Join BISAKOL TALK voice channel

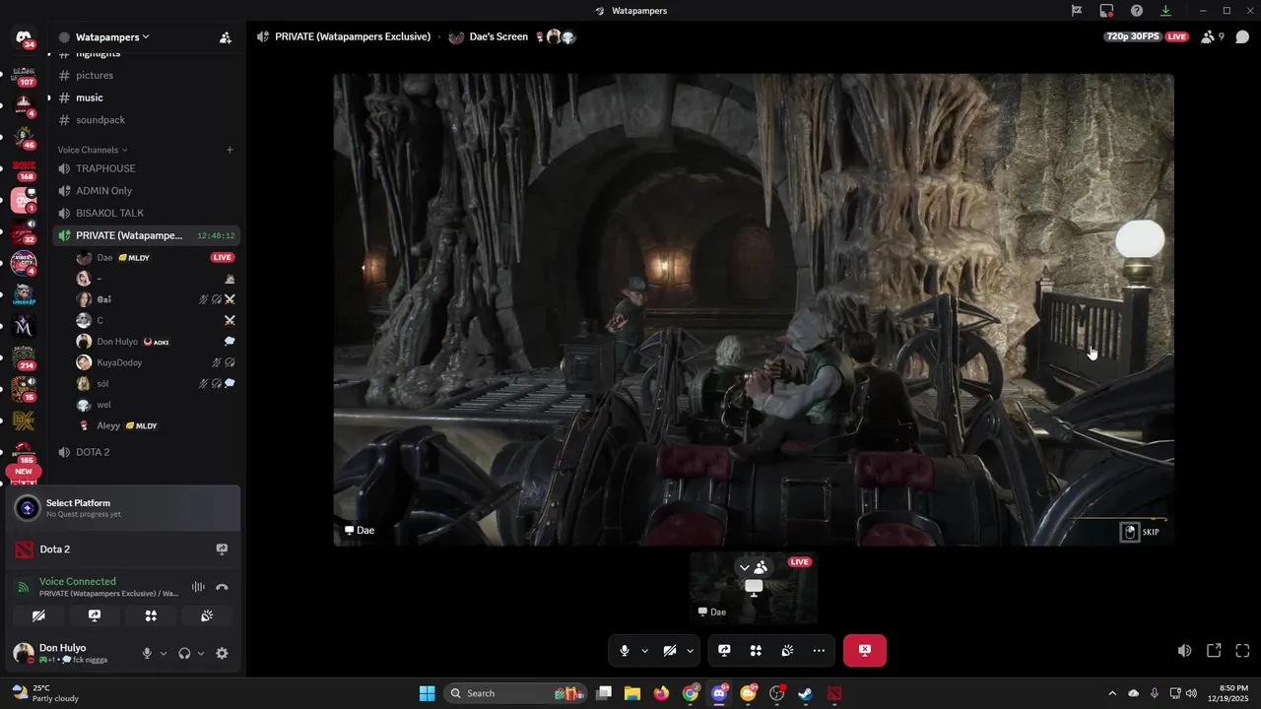(109, 213)
